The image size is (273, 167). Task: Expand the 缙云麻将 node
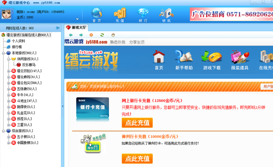(x=9, y=77)
